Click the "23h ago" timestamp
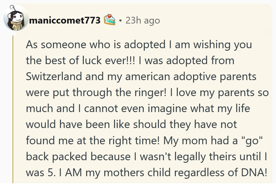 pos(143,20)
